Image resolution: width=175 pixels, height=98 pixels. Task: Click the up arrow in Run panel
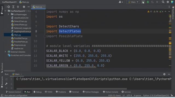(11, 79)
